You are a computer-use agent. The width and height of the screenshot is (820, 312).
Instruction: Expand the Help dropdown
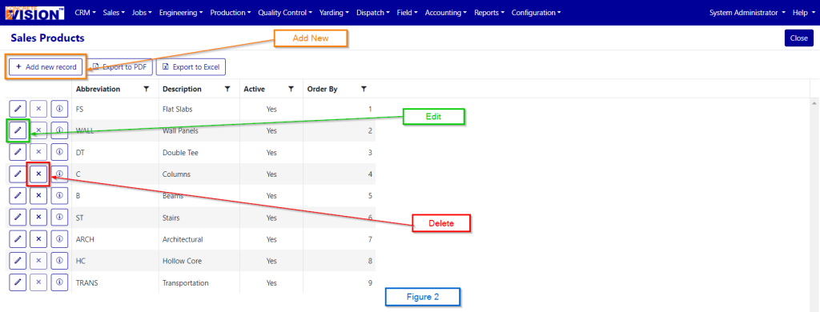[x=804, y=13]
